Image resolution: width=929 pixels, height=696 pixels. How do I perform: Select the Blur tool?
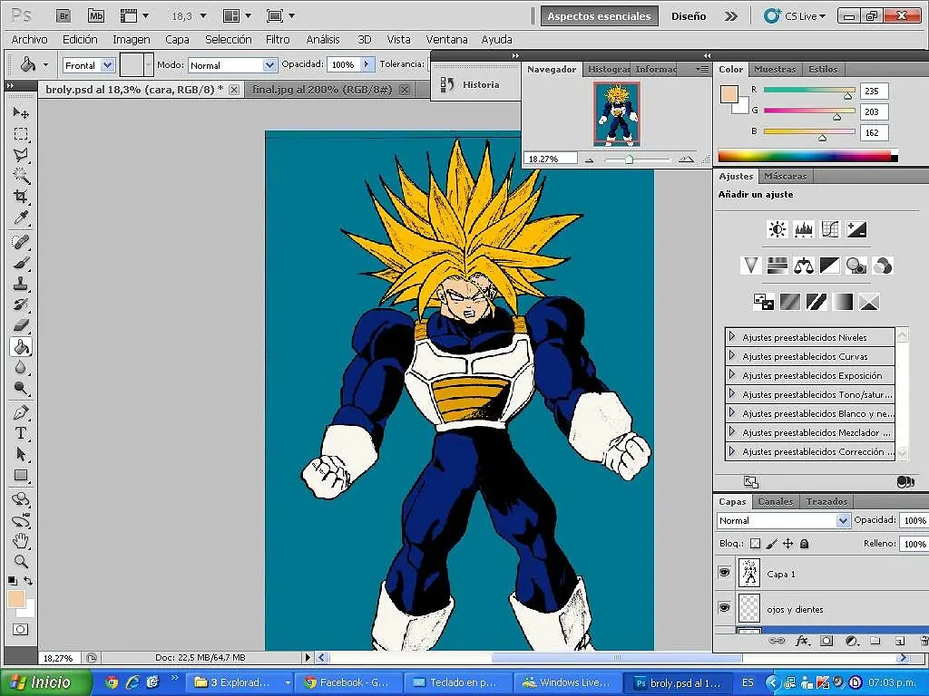21,368
